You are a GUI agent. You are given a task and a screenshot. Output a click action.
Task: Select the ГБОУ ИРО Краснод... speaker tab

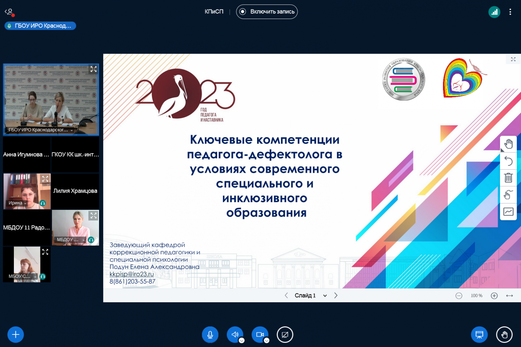[x=40, y=26]
